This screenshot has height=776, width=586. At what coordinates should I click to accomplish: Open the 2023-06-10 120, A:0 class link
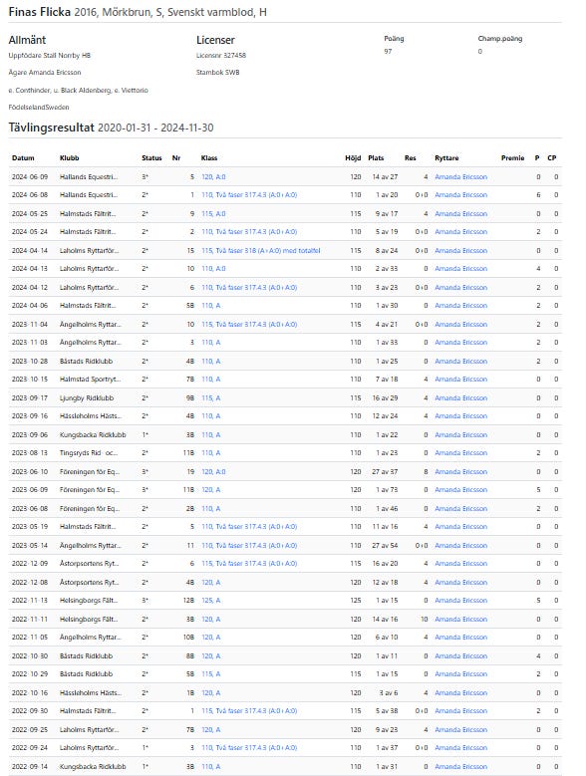click(213, 471)
